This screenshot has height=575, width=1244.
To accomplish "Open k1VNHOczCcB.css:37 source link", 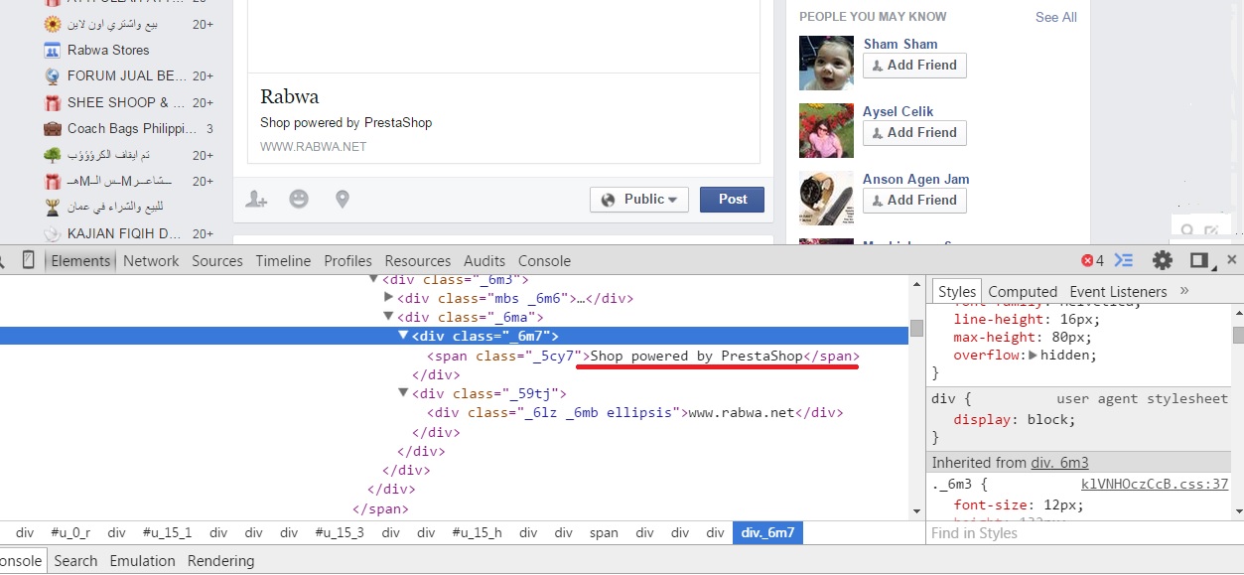I will click(1155, 485).
